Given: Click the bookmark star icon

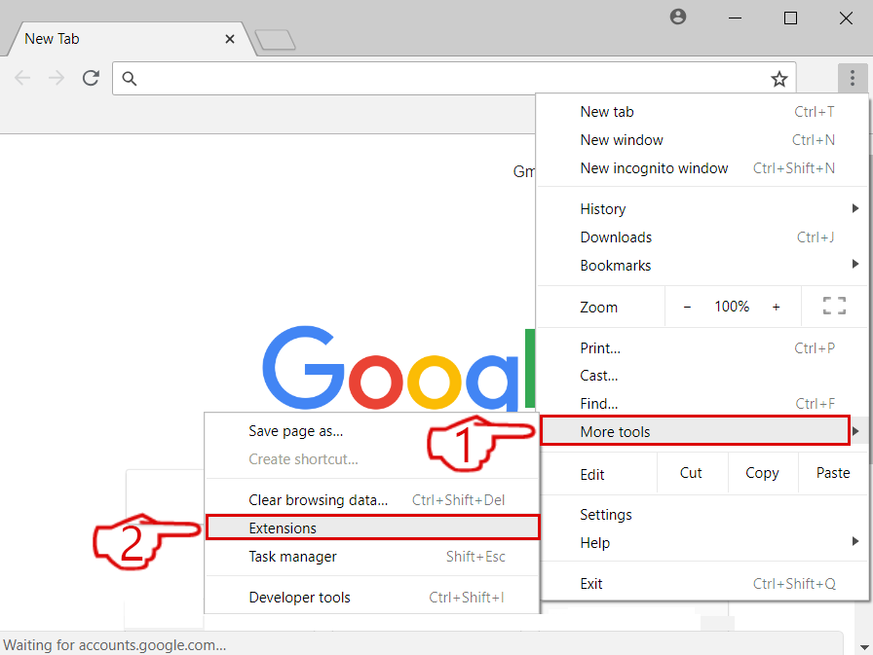Looking at the screenshot, I should tap(779, 78).
